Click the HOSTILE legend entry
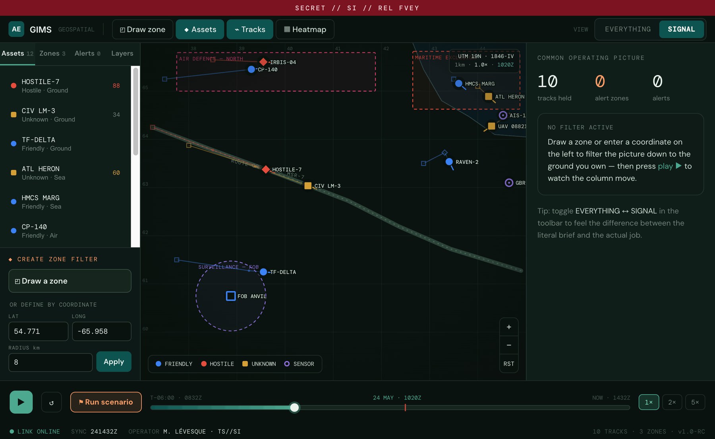This screenshot has height=439, width=715. 218,364
